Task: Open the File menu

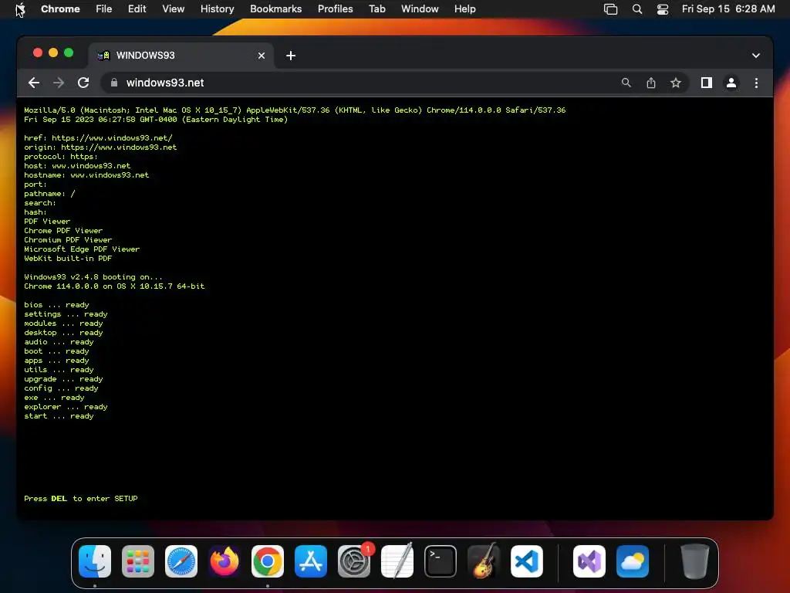Action: [x=104, y=9]
